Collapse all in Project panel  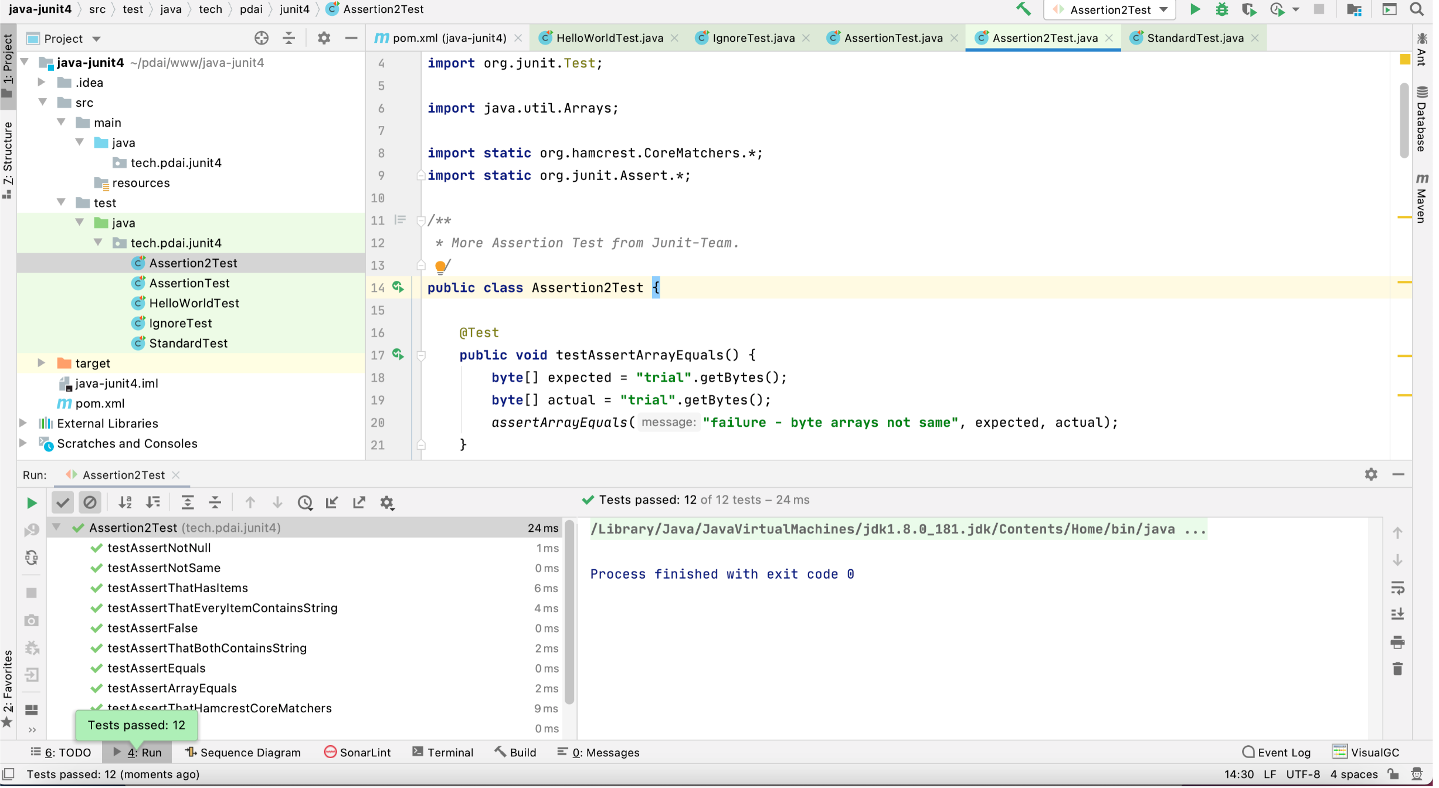point(290,38)
